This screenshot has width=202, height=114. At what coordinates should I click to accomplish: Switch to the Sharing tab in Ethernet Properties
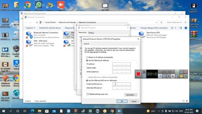point(91,33)
